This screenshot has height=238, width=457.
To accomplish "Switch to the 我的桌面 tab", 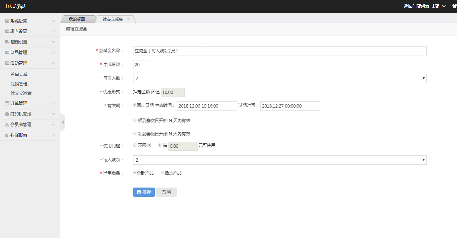I will coord(77,19).
